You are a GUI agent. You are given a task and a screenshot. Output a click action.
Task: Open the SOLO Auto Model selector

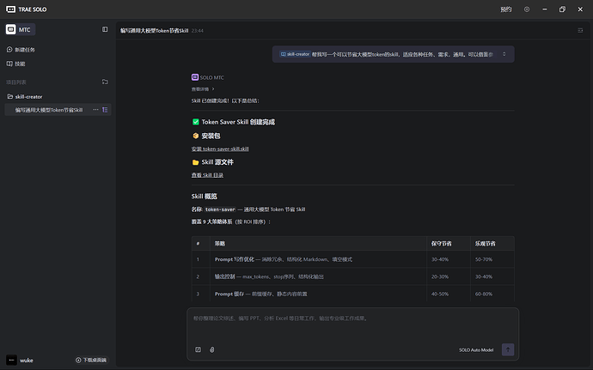(x=475, y=349)
